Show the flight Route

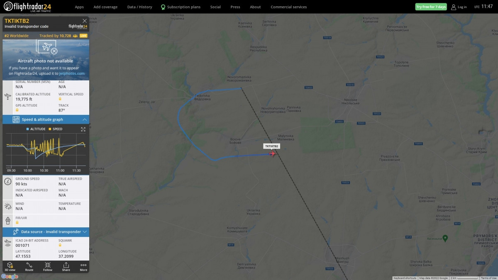point(29,267)
